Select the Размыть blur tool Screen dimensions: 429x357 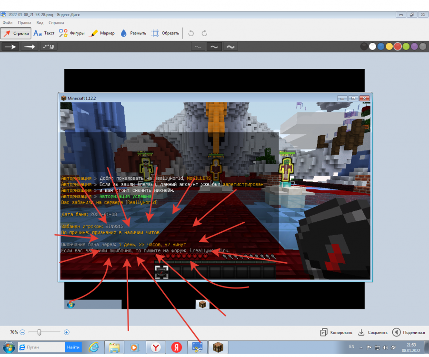point(133,33)
